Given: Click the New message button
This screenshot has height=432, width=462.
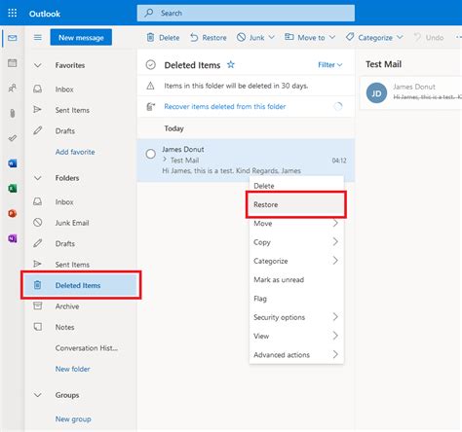Looking at the screenshot, I should coord(81,37).
